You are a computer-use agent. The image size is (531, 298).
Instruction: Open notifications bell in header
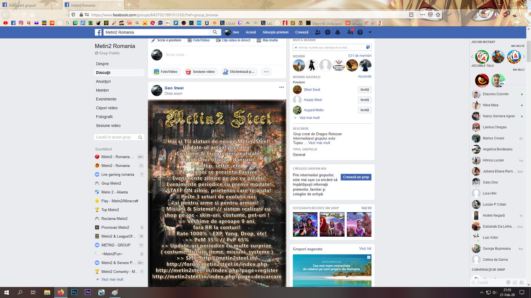pyautogui.click(x=338, y=32)
